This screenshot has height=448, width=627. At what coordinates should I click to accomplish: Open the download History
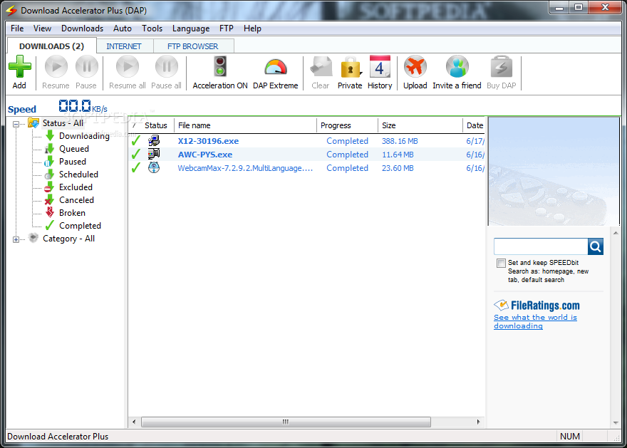tap(380, 69)
